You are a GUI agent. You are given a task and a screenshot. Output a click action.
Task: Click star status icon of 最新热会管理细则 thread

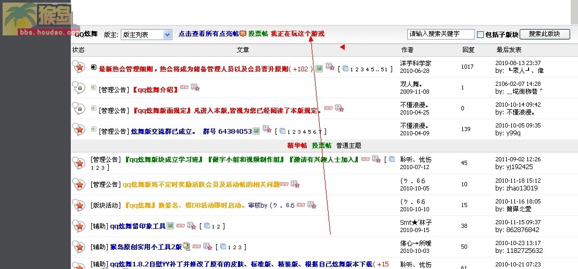(x=79, y=67)
